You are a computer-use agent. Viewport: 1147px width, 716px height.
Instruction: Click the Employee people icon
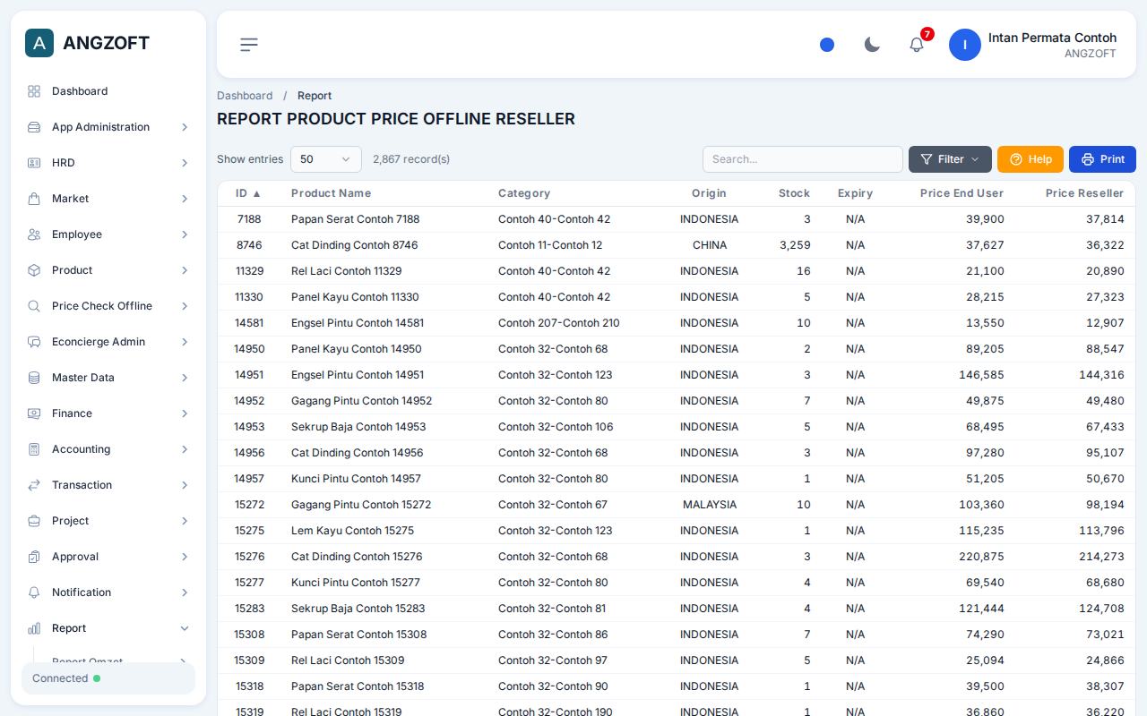34,234
